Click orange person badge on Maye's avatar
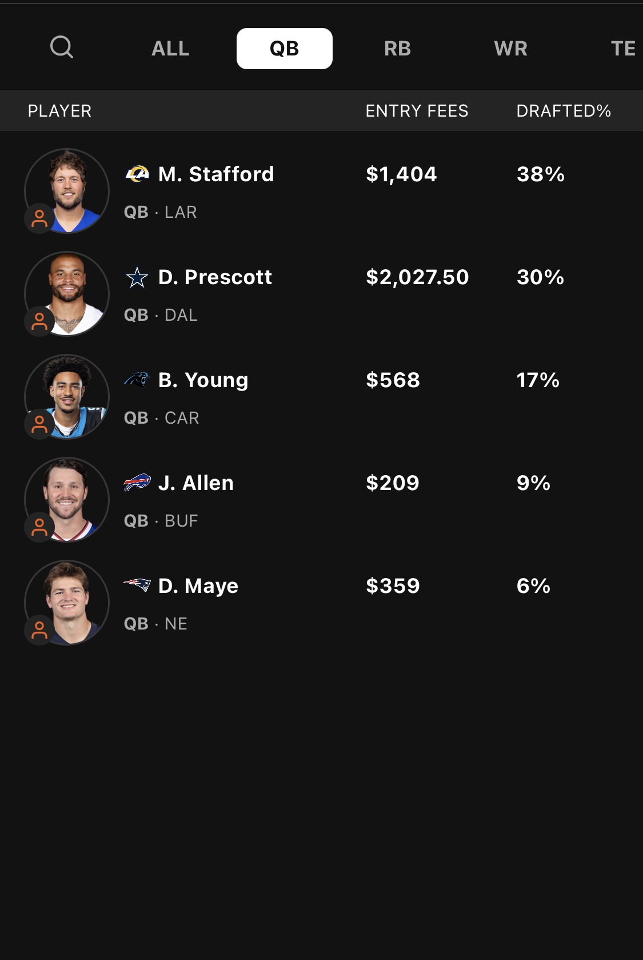 point(39,630)
